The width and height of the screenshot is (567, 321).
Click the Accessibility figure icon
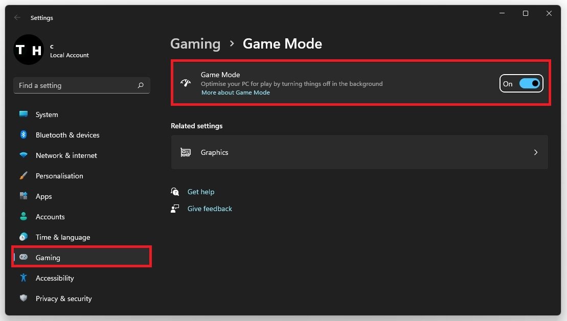tap(24, 278)
